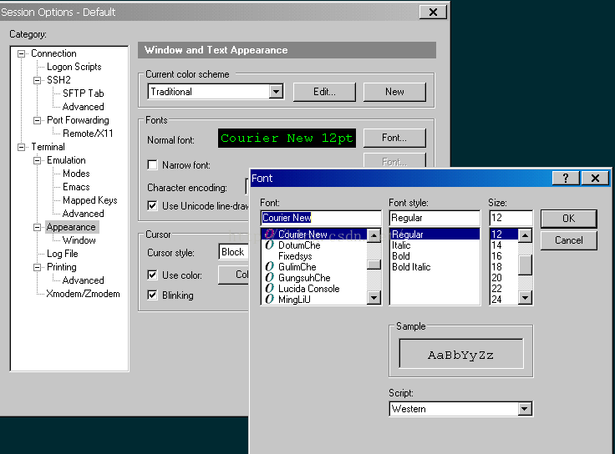The image size is (615, 454).
Task: Select Advanced under Printing
Action: tap(84, 280)
